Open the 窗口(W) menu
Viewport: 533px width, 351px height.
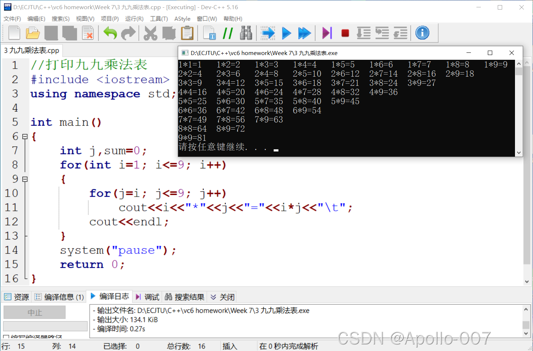pos(207,19)
